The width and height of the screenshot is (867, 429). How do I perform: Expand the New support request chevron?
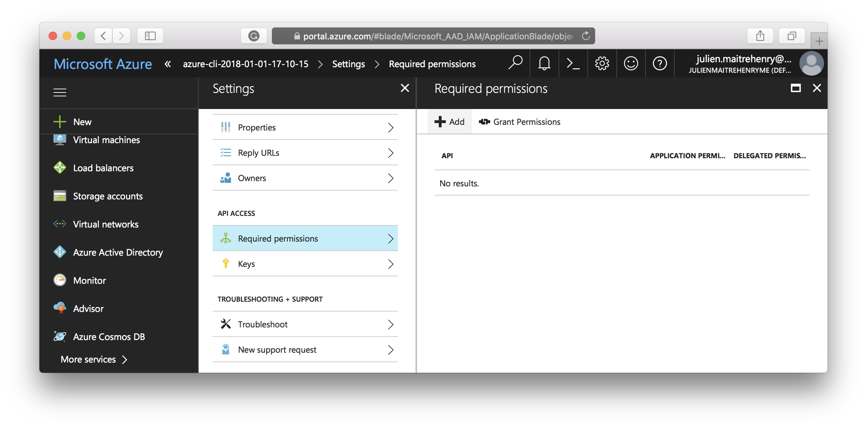tap(391, 350)
